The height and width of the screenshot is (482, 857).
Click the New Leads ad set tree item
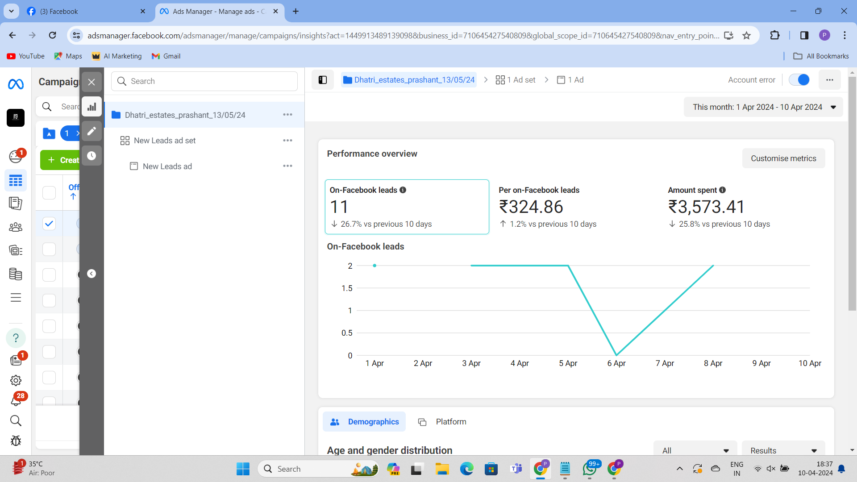164,141
